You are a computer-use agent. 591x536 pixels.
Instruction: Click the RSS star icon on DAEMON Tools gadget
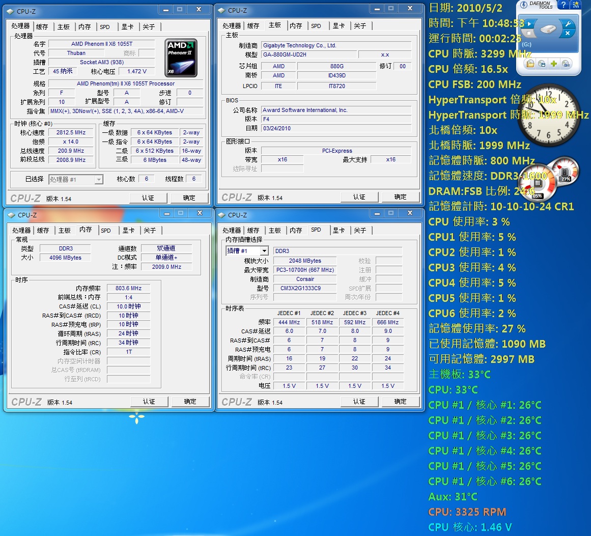[576, 5]
